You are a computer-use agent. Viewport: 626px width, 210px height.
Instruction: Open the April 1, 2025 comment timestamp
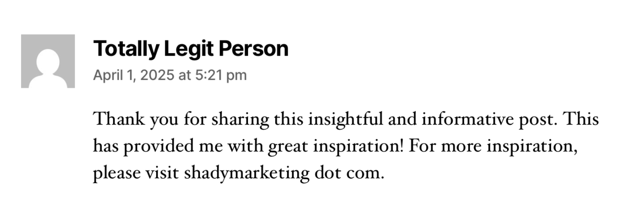[170, 75]
